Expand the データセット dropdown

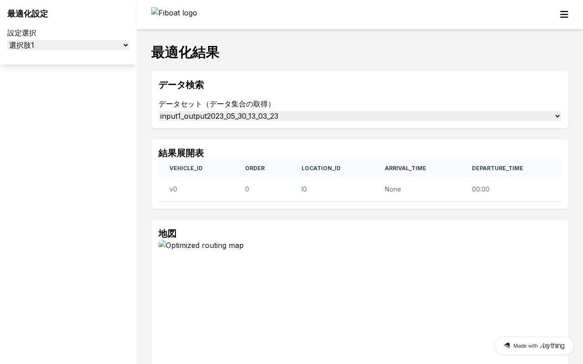pos(360,116)
